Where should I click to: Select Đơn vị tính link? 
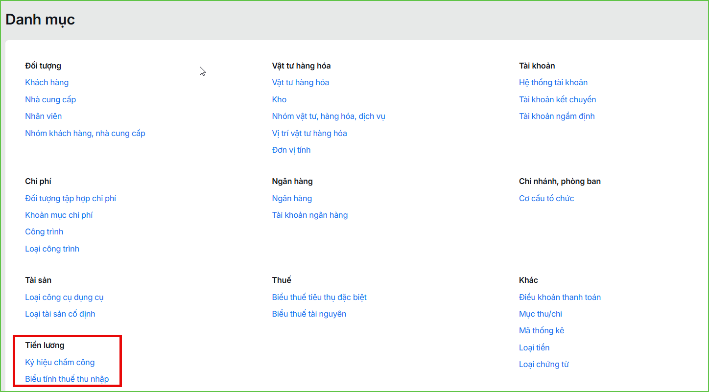click(291, 150)
